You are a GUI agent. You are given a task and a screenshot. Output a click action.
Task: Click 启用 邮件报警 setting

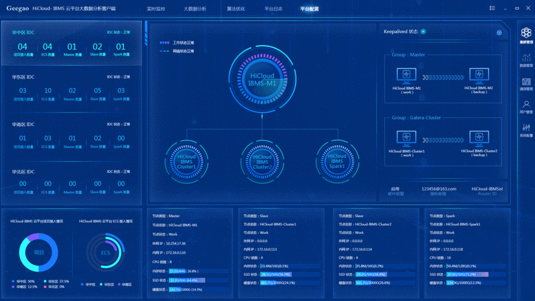click(395, 191)
